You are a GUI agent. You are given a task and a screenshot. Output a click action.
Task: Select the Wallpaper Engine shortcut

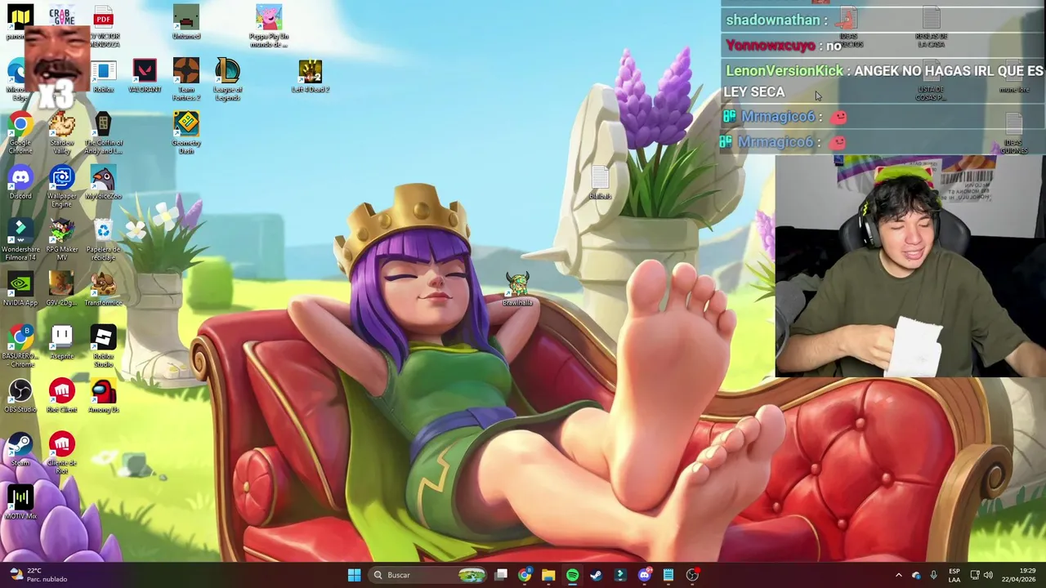point(62,187)
